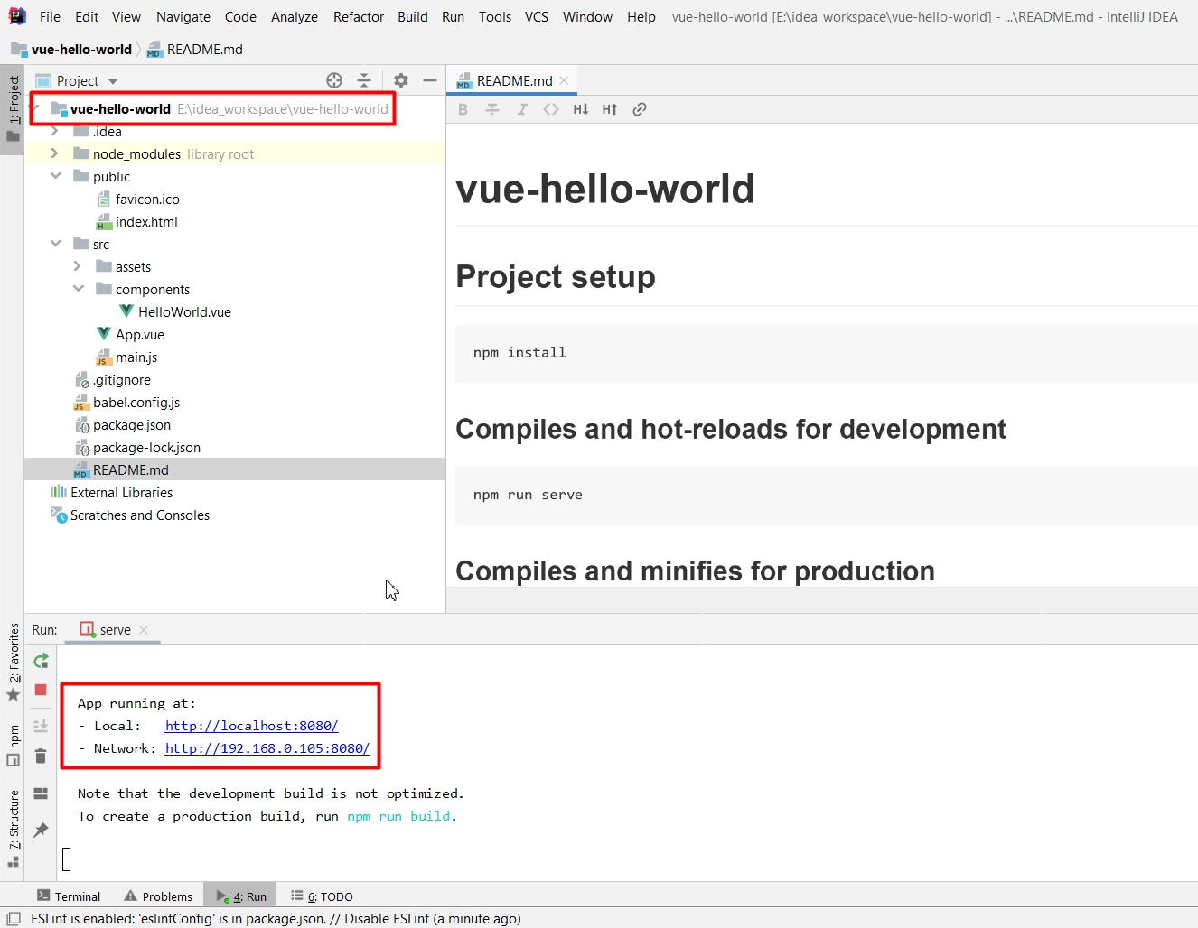
Task: Collapse the public folder
Action: (x=55, y=177)
